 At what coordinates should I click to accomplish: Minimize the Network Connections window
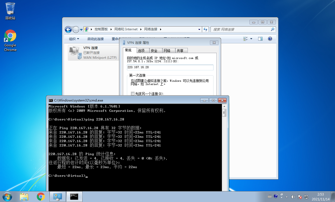254,22
